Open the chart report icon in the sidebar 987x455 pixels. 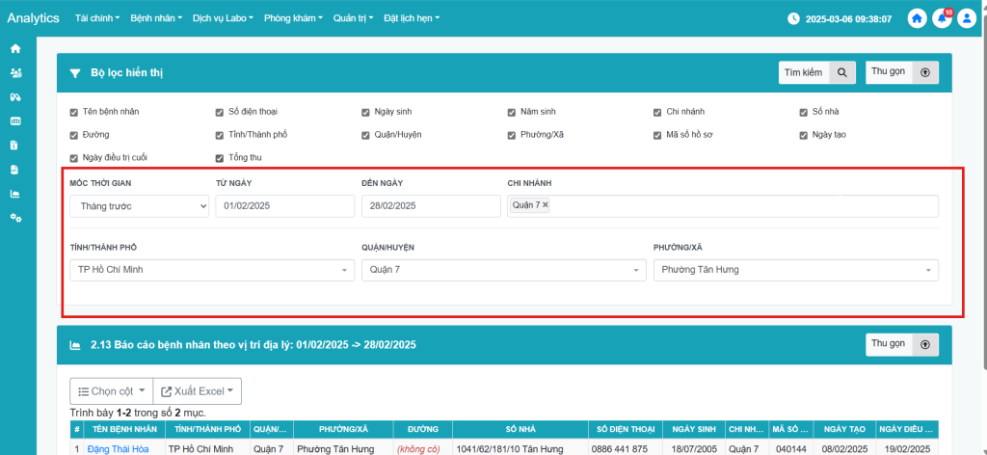15,194
